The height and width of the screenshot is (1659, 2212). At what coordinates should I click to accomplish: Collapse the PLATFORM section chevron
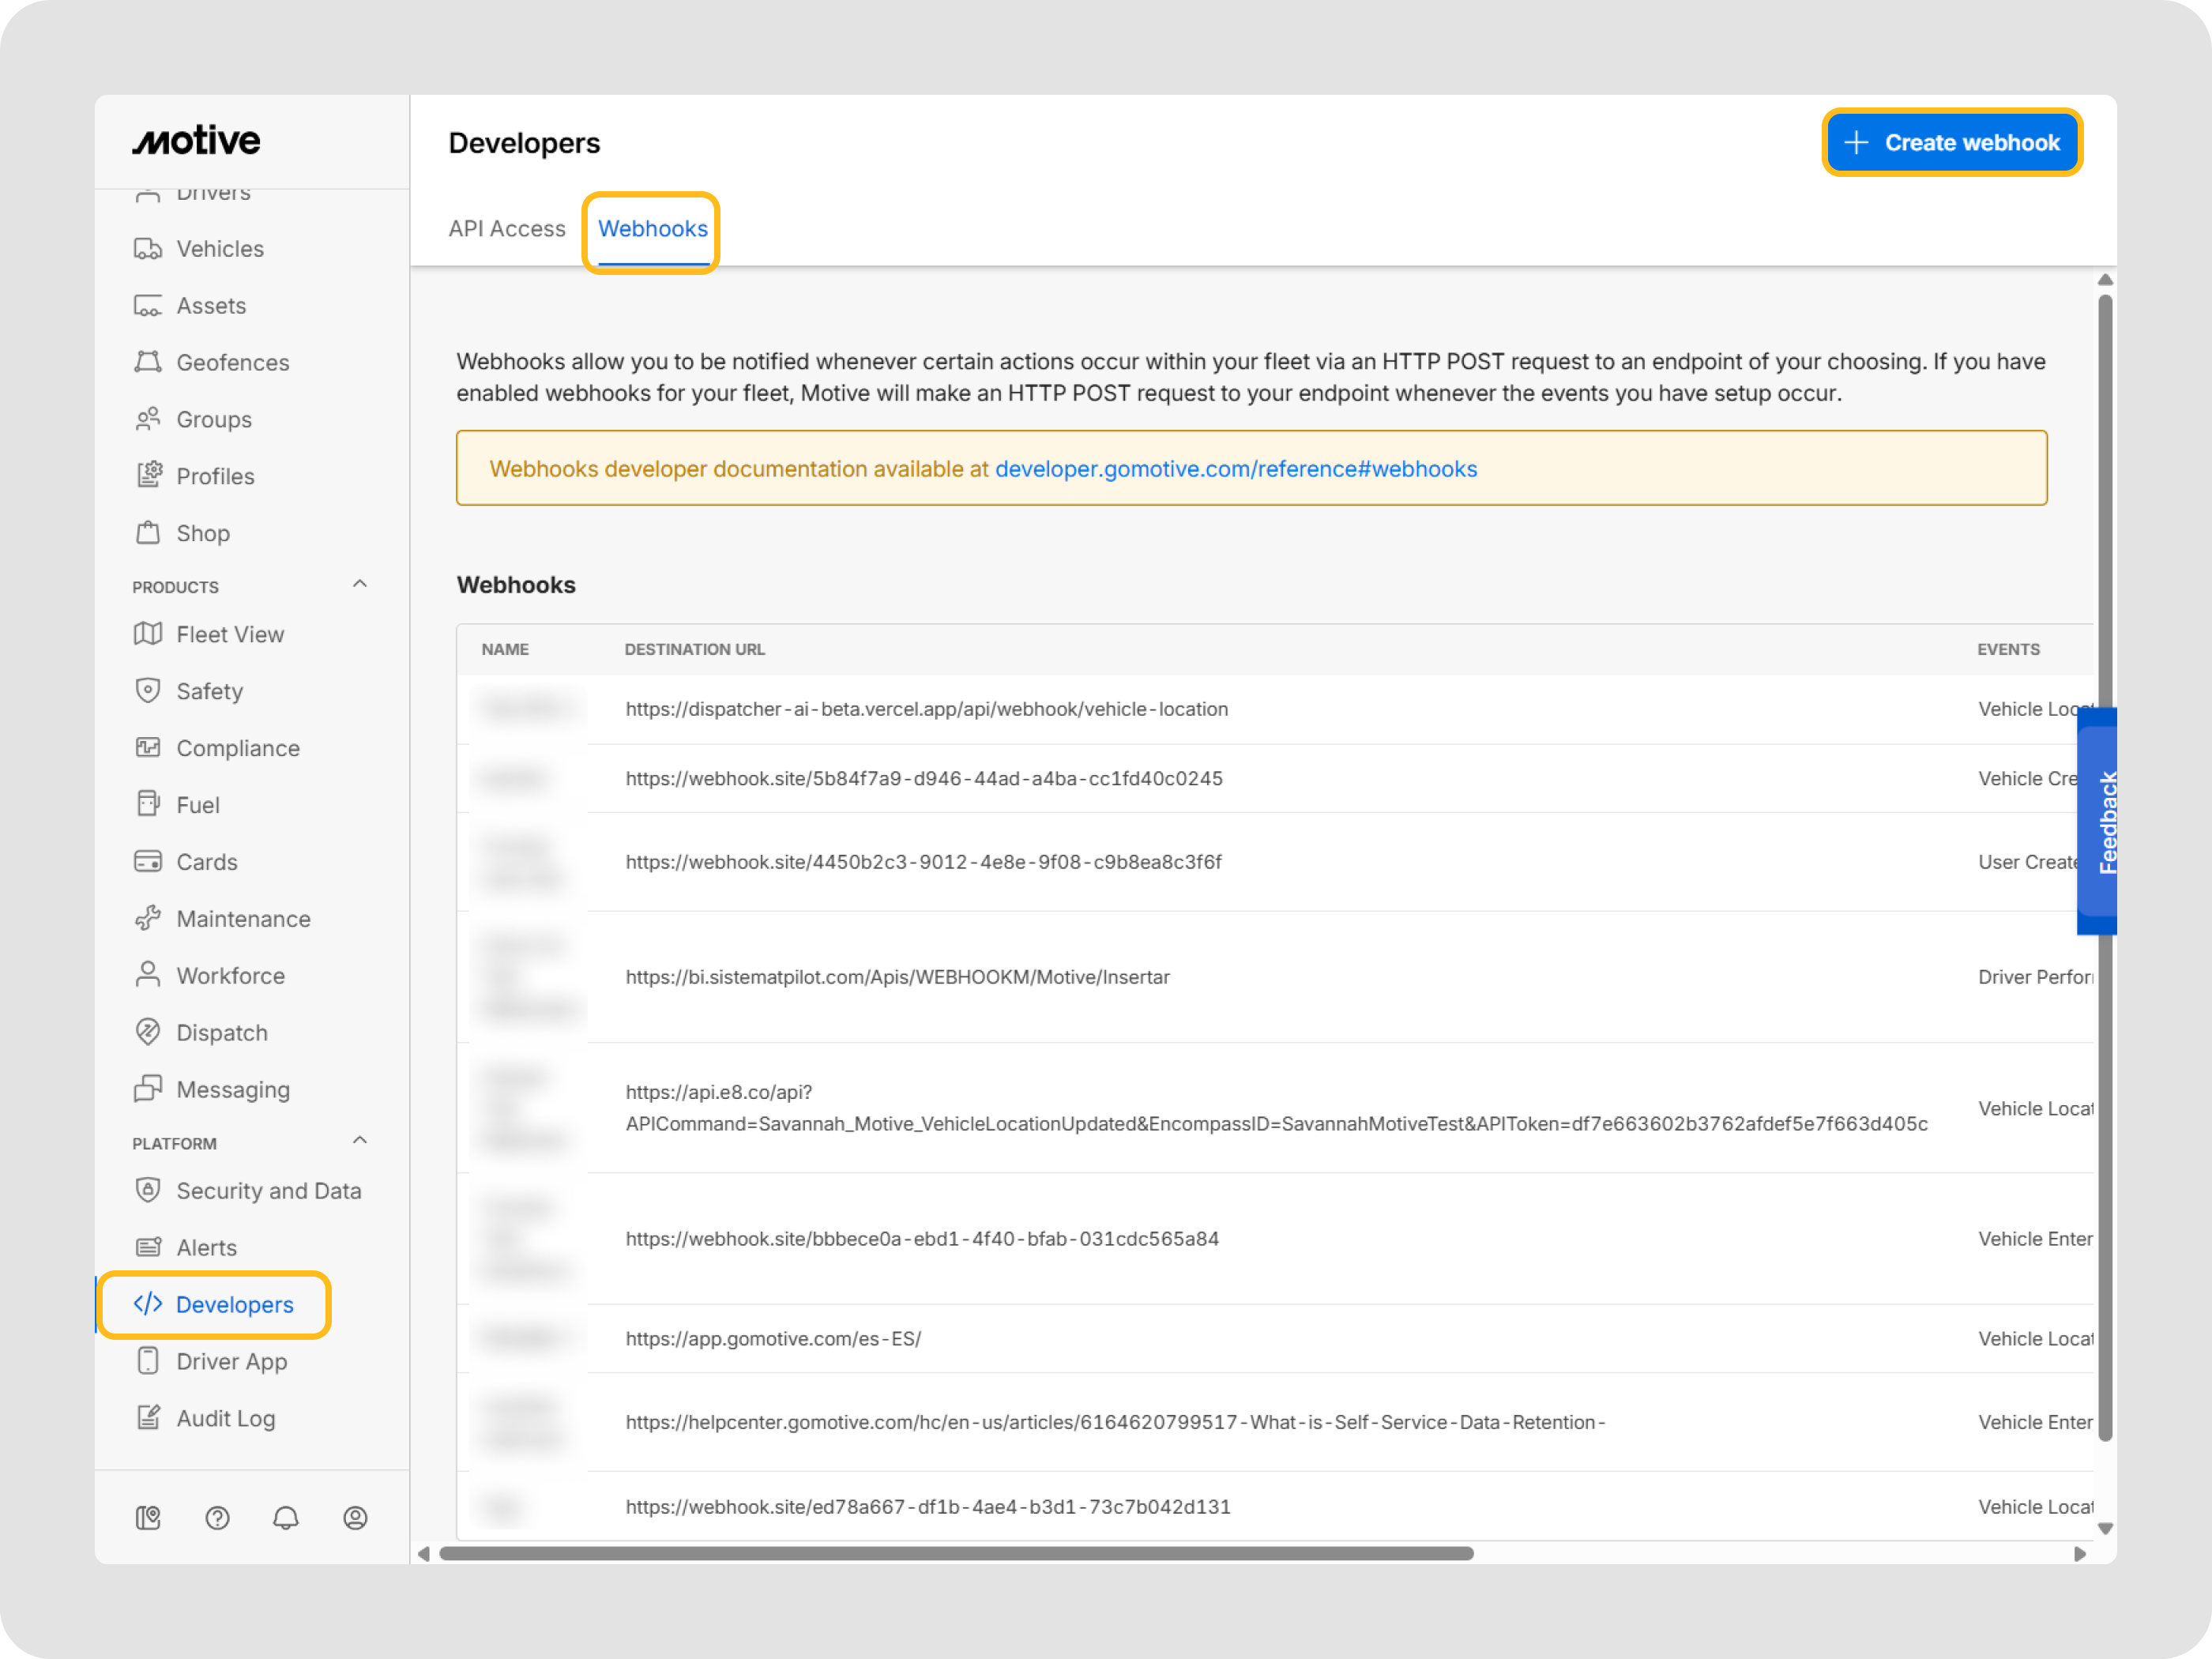click(x=360, y=1140)
